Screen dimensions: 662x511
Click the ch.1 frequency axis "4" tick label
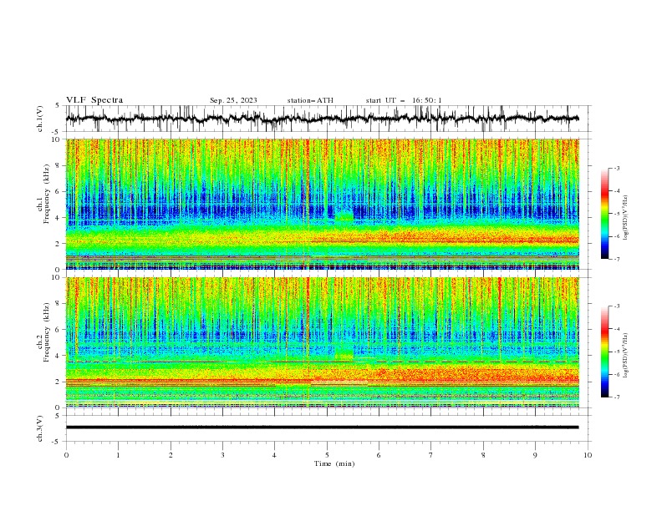tap(59, 218)
